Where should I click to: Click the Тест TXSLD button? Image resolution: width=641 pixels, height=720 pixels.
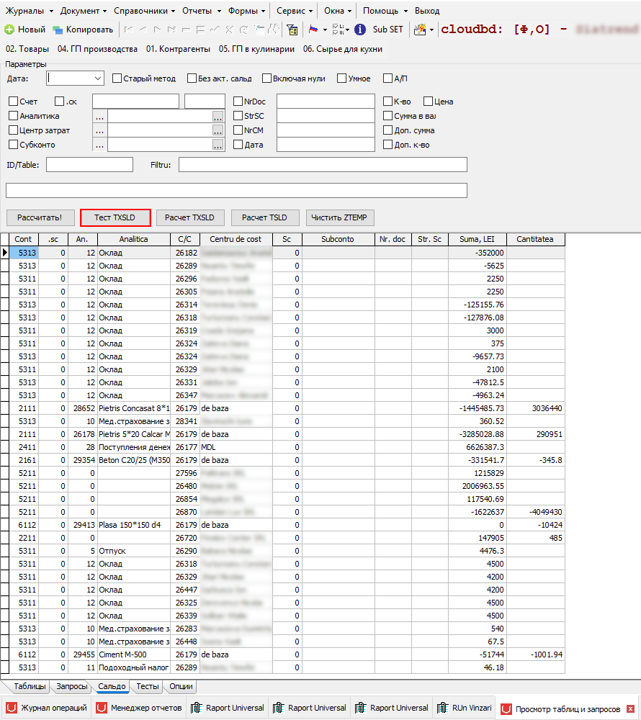pos(115,217)
